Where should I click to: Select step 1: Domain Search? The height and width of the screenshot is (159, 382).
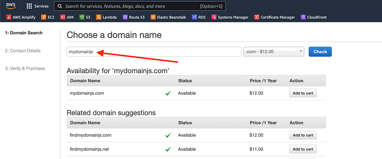pyautogui.click(x=24, y=33)
